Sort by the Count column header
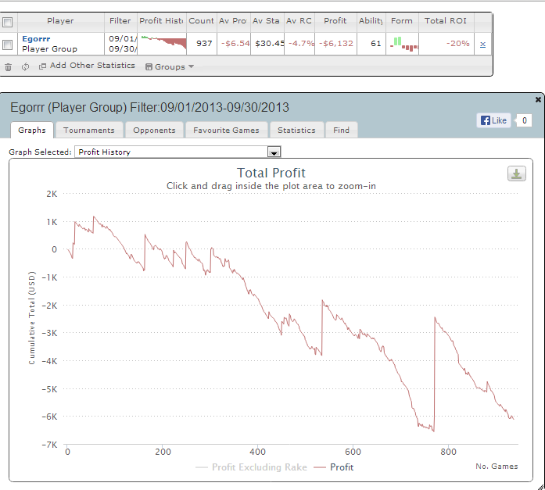545x490 pixels. (x=201, y=21)
